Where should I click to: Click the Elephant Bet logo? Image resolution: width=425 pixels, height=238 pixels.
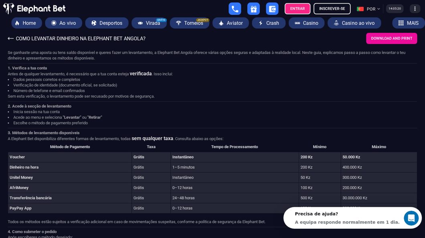(34, 9)
